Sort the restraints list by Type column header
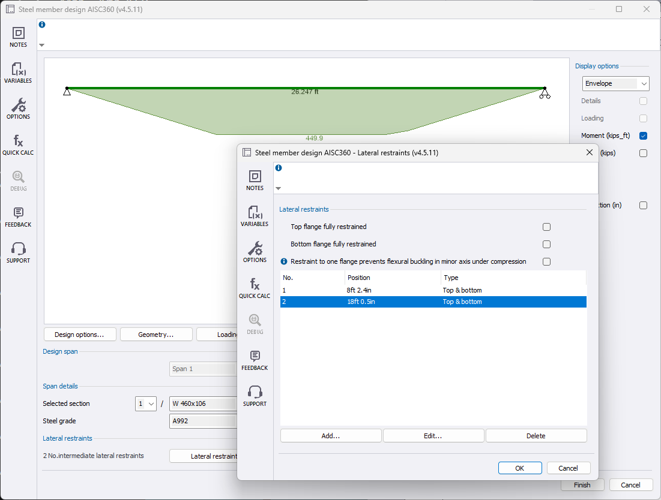Image resolution: width=661 pixels, height=500 pixels. [513, 278]
